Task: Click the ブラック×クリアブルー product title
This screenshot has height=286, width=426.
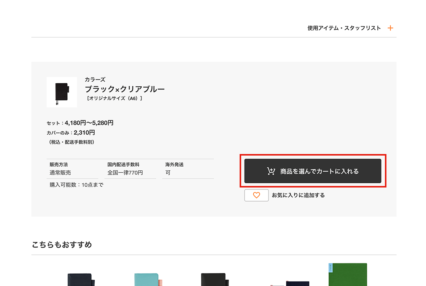Action: pyautogui.click(x=125, y=89)
